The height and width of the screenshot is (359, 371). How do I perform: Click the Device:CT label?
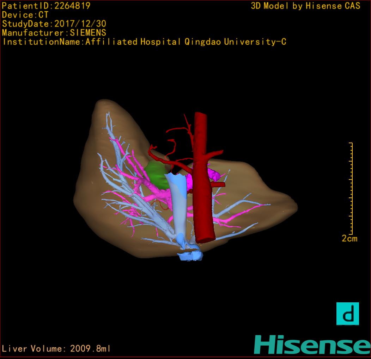click(25, 15)
